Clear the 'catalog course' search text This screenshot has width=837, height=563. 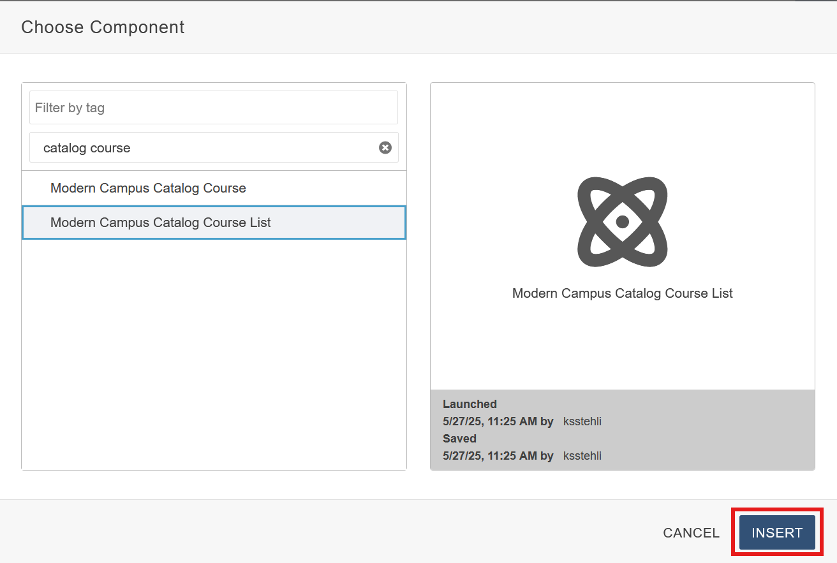[385, 148]
